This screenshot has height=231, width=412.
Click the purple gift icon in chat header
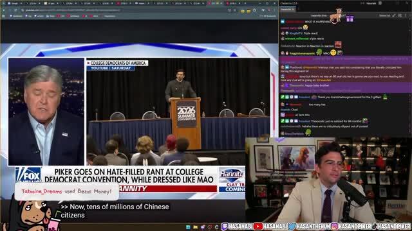click(x=350, y=19)
